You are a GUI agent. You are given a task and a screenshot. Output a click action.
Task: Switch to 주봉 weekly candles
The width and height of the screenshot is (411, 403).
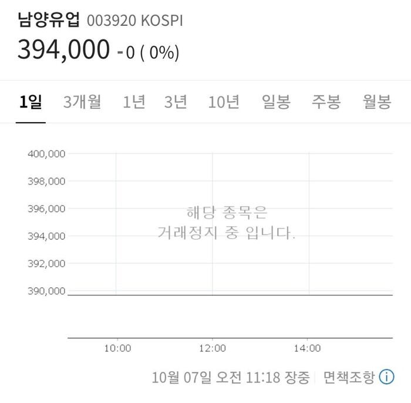tap(326, 102)
